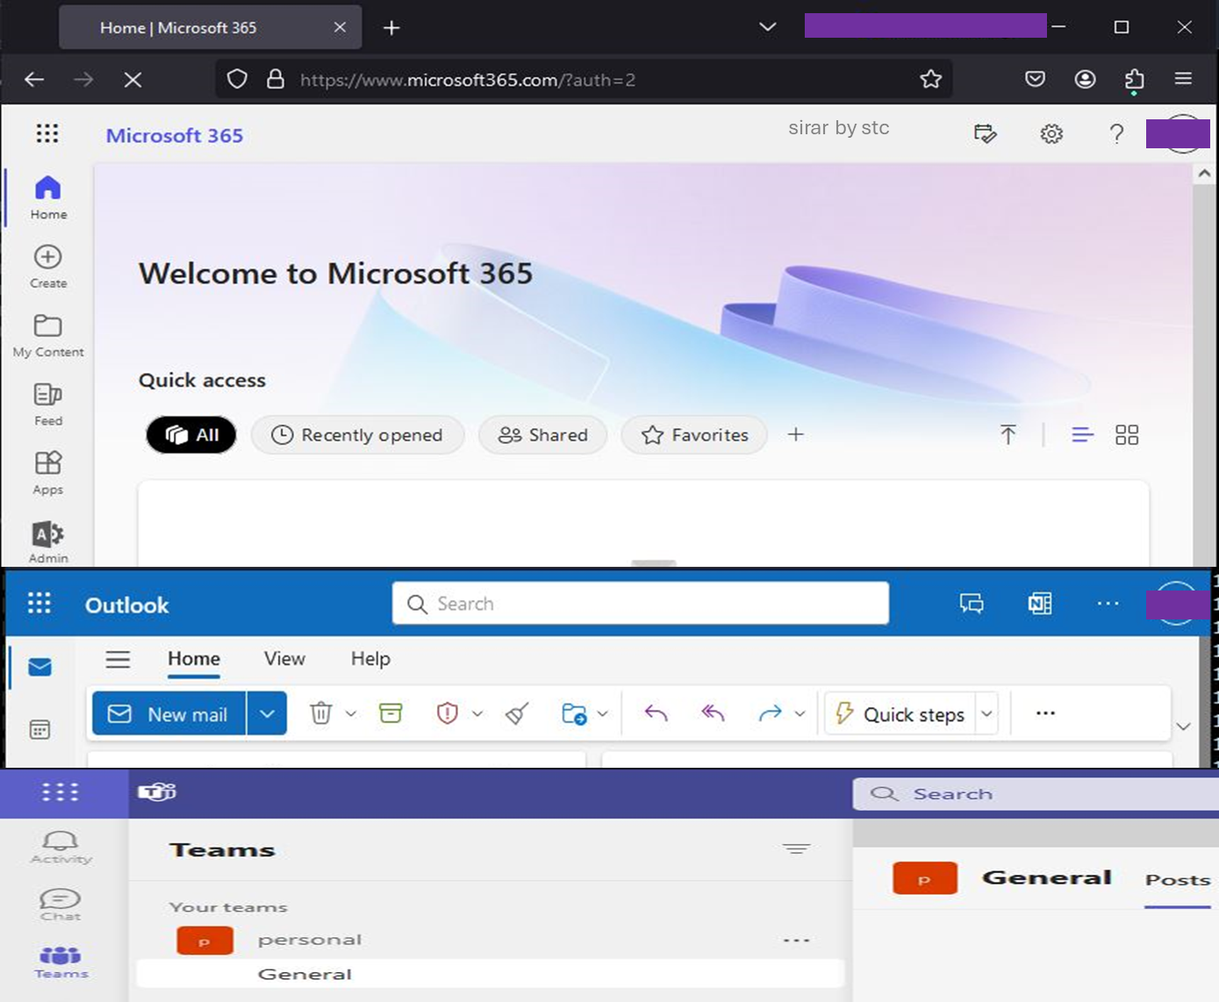
Task: Open the Firefox account icon
Action: tap(1086, 80)
